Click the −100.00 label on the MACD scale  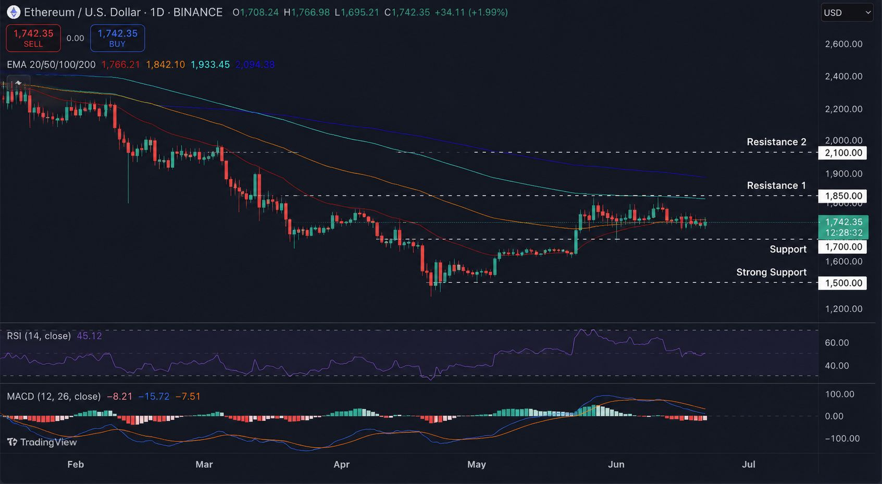(842, 439)
